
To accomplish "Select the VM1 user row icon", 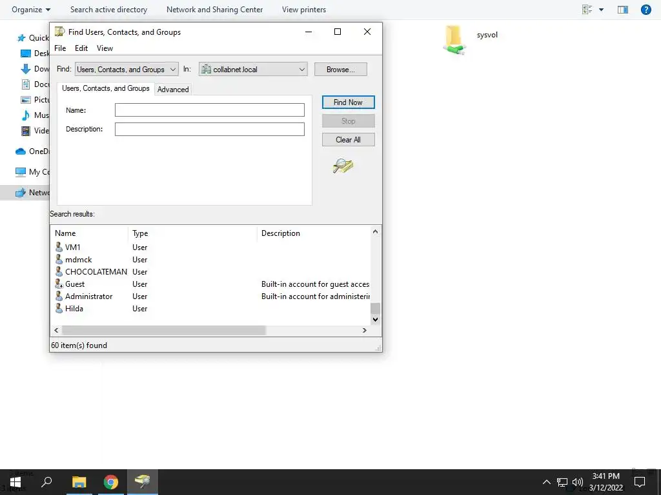I will coord(59,247).
